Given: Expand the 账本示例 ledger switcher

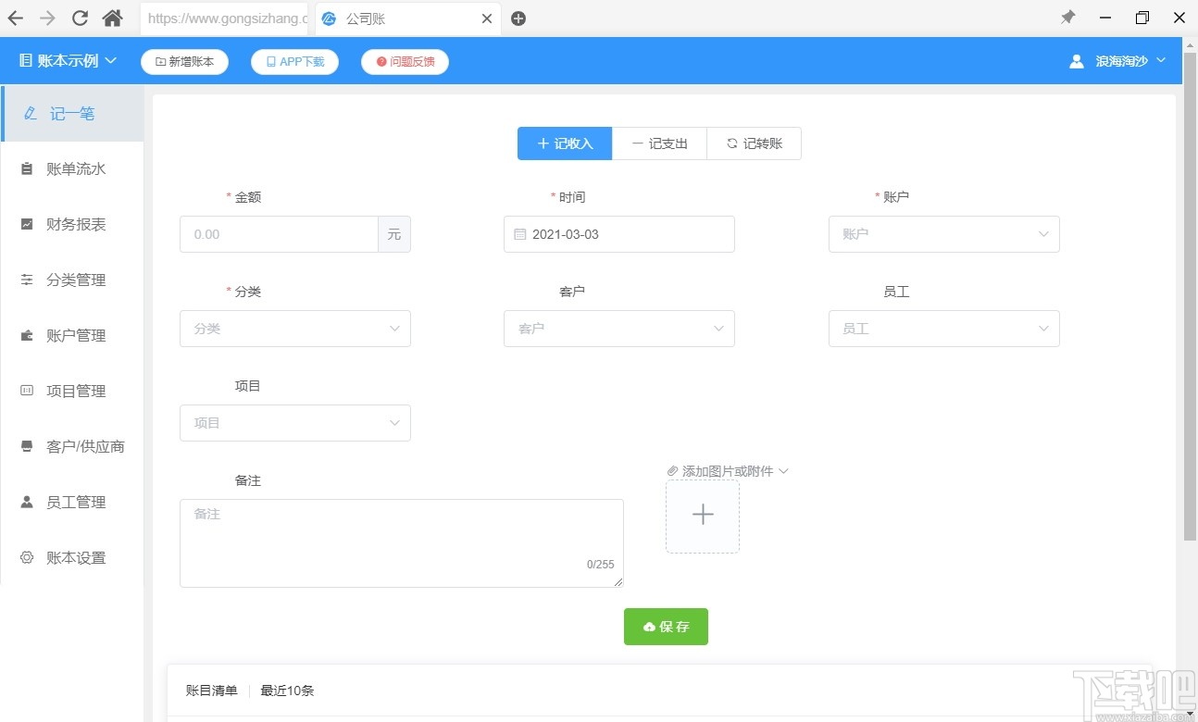Looking at the screenshot, I should [x=67, y=60].
